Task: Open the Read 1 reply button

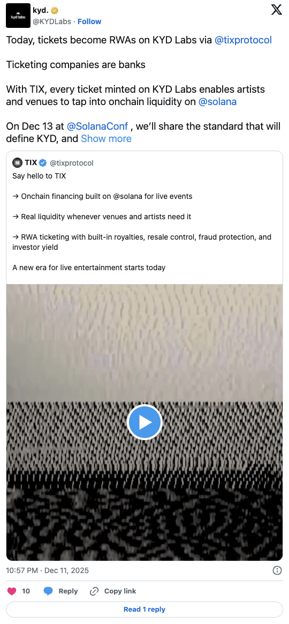Action: (144, 610)
